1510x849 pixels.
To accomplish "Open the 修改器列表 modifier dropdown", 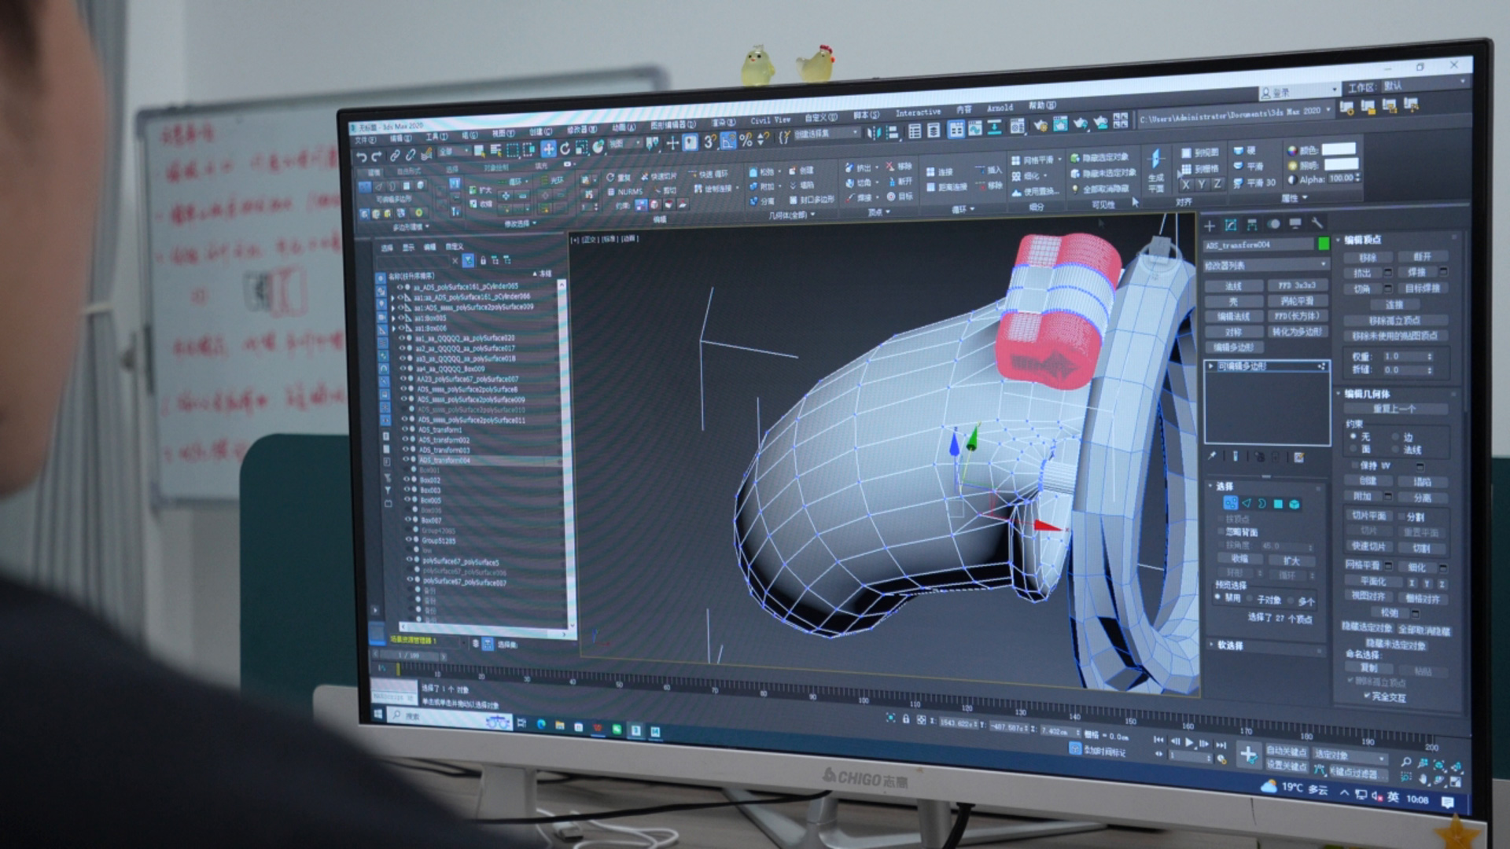I will [x=1266, y=266].
